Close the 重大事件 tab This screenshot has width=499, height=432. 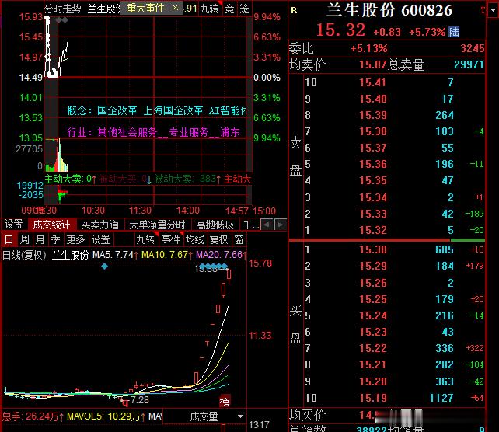pyautogui.click(x=175, y=8)
